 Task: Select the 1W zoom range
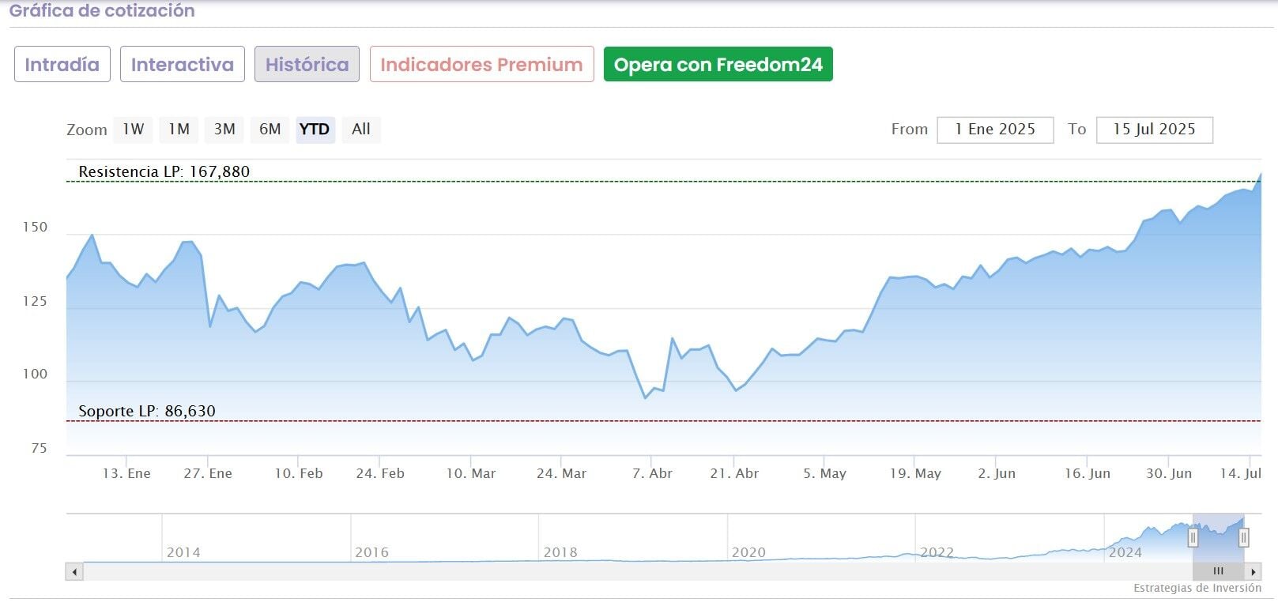coord(133,130)
